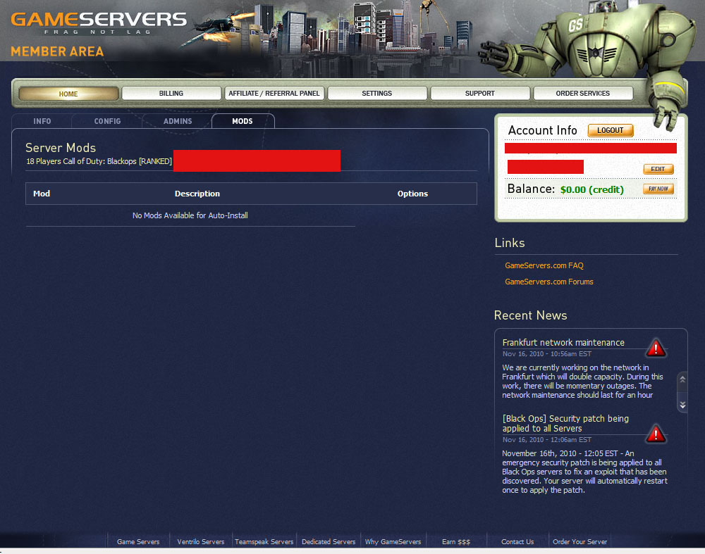Switch to the INFO tab
Viewport: 705px width, 554px height.
tap(42, 121)
